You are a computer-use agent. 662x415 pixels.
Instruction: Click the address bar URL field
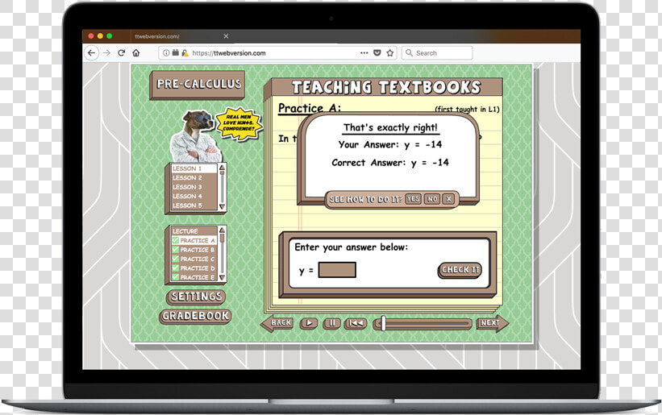pos(277,53)
